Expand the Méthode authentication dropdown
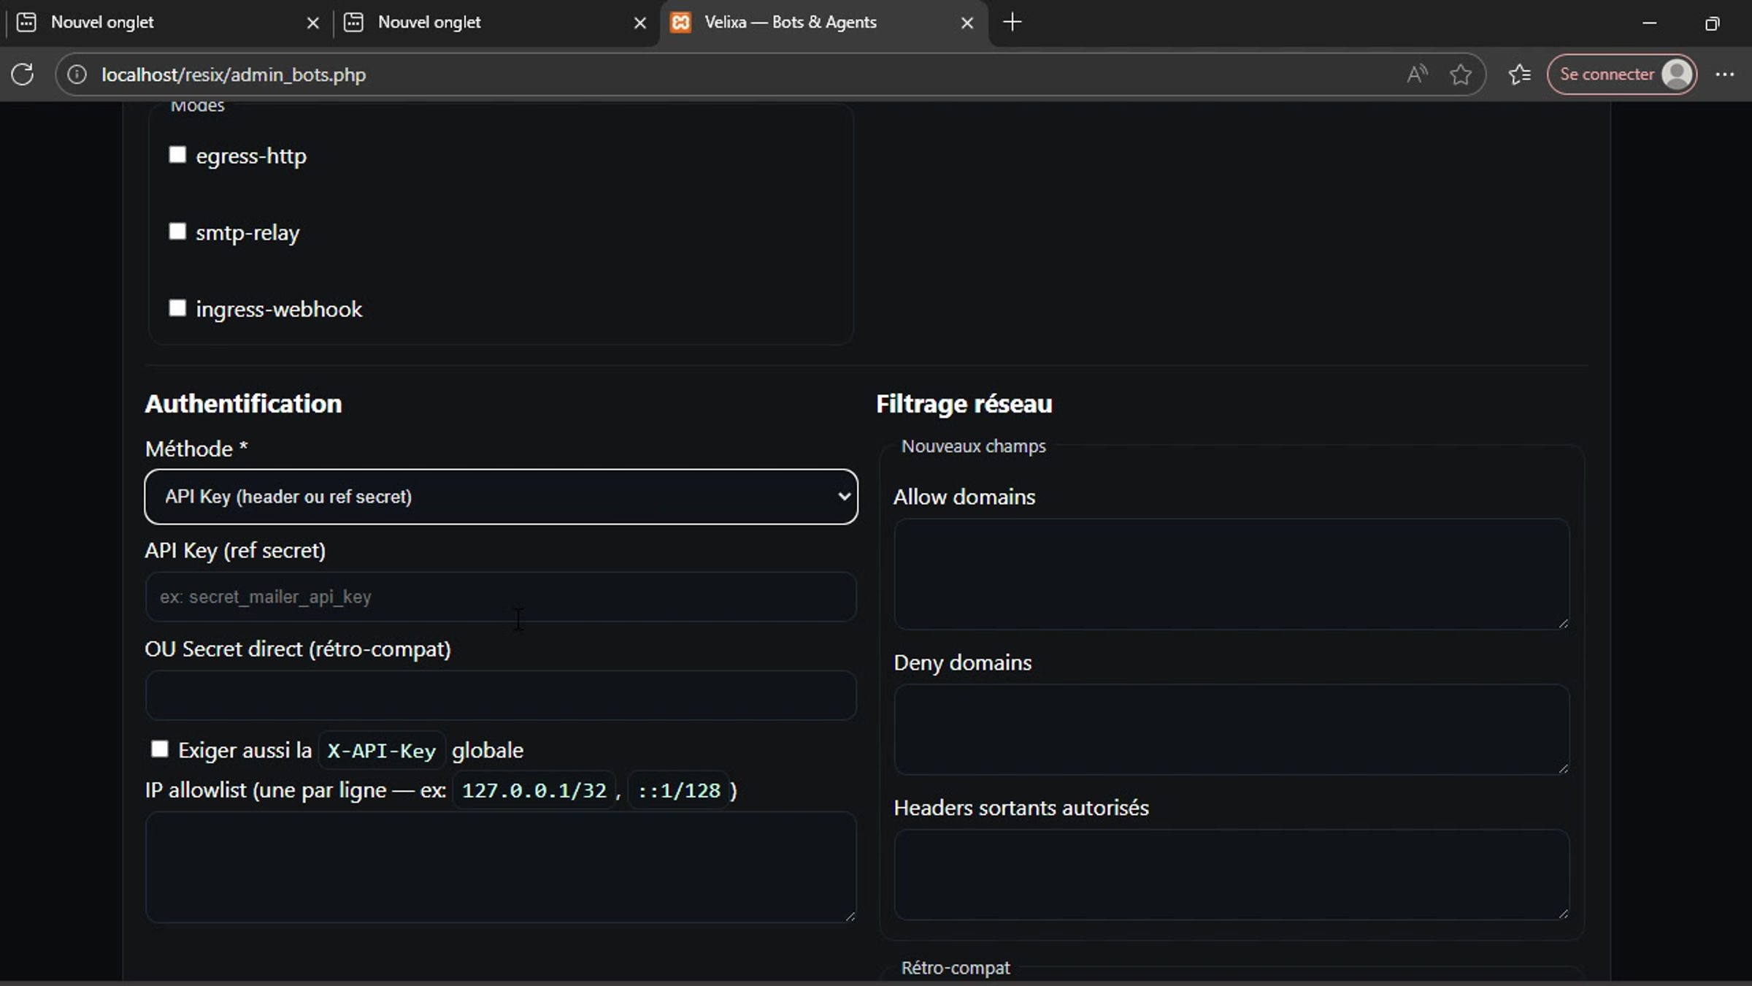Image resolution: width=1752 pixels, height=986 pixels. tap(501, 497)
